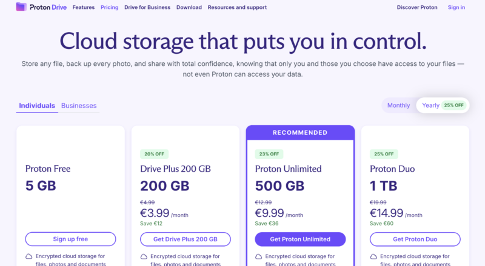Open the Download page link

(189, 7)
